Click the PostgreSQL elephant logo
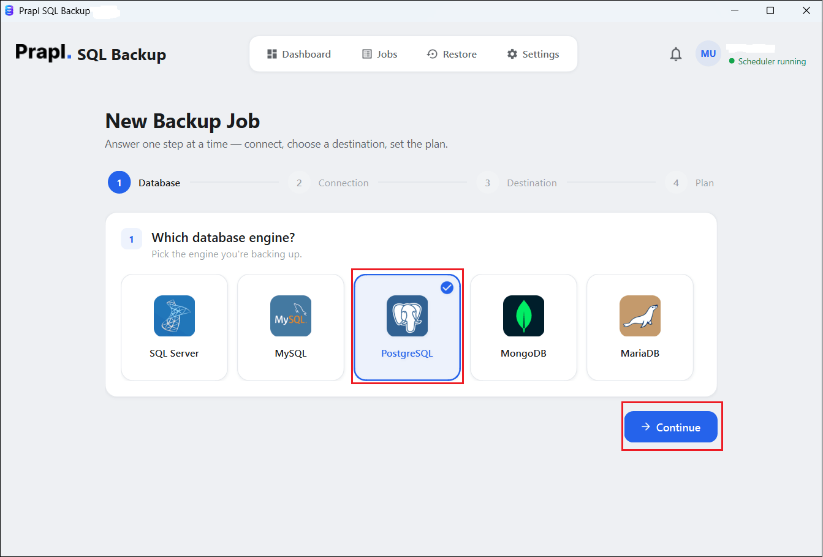 pyautogui.click(x=407, y=316)
